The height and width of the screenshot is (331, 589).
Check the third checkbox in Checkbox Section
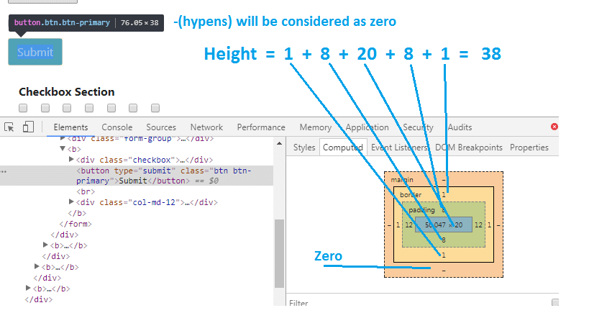click(x=67, y=108)
